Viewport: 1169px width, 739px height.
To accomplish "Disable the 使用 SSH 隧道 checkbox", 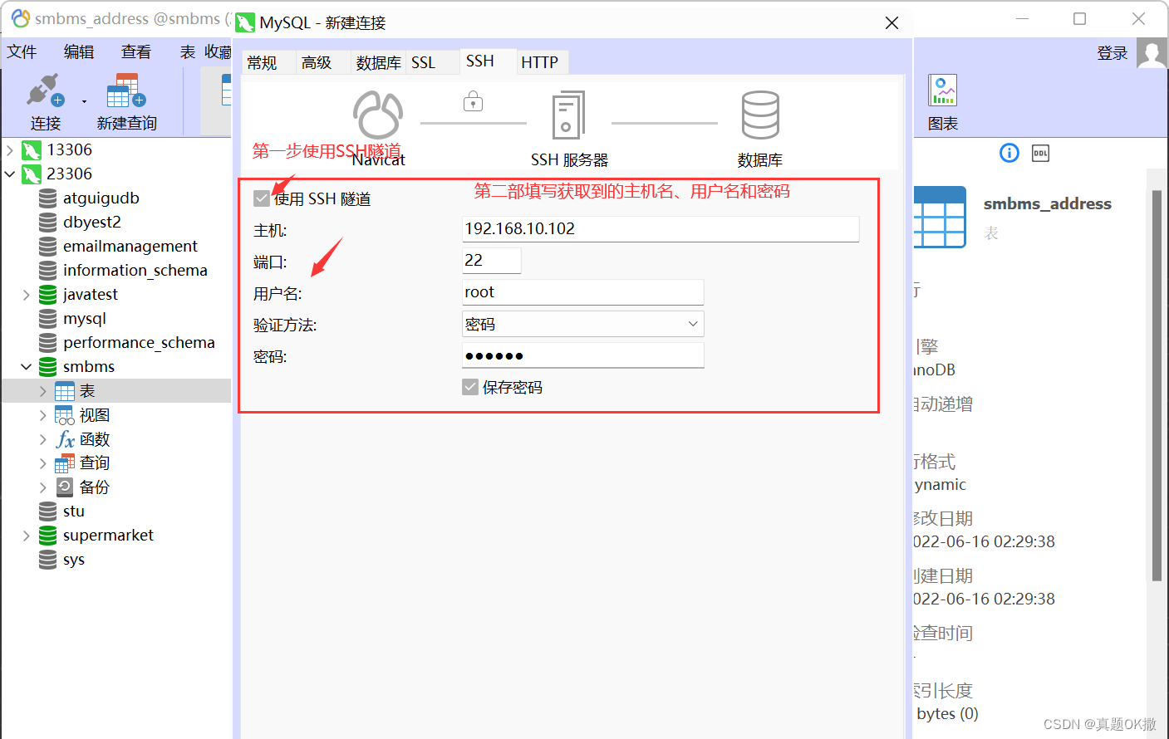I will click(261, 198).
